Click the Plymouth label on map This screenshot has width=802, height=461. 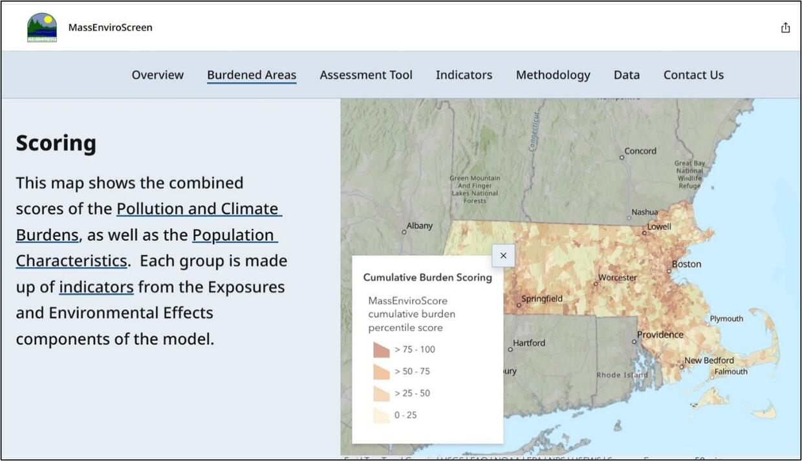click(x=726, y=319)
